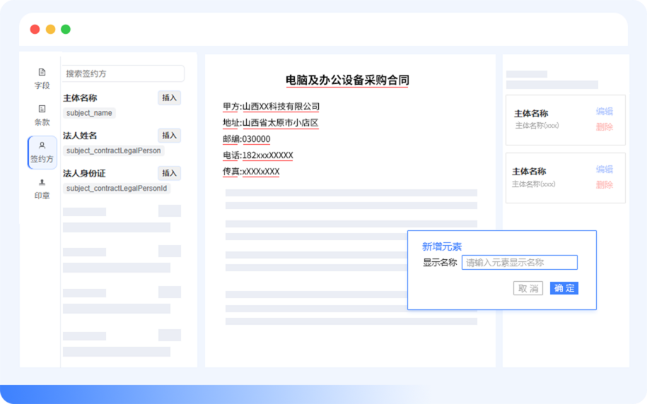Insert the 法人姓名 field

[x=169, y=135]
